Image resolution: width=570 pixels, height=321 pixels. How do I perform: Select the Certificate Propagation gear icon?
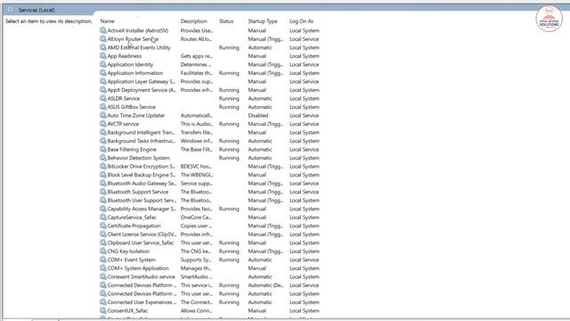point(103,226)
